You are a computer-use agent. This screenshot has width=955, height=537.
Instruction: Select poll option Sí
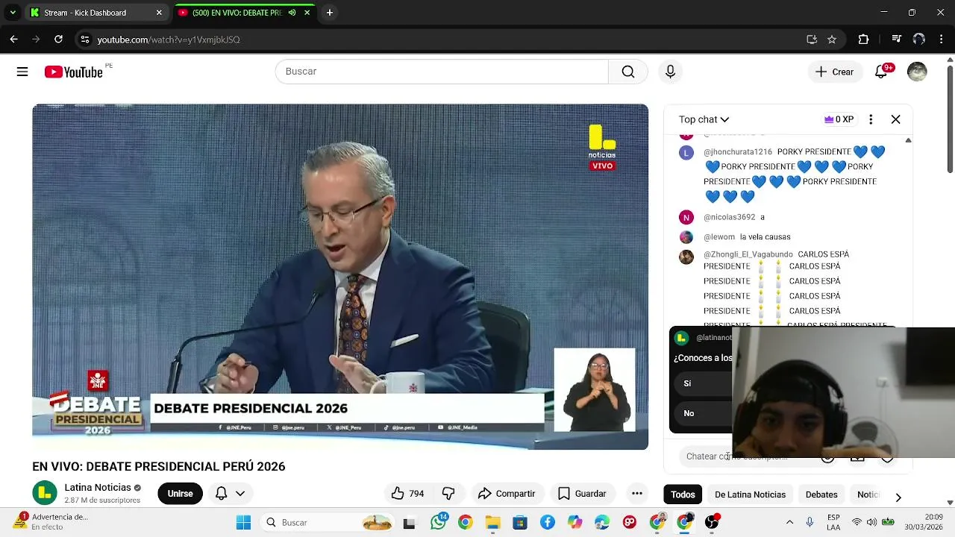pos(702,383)
